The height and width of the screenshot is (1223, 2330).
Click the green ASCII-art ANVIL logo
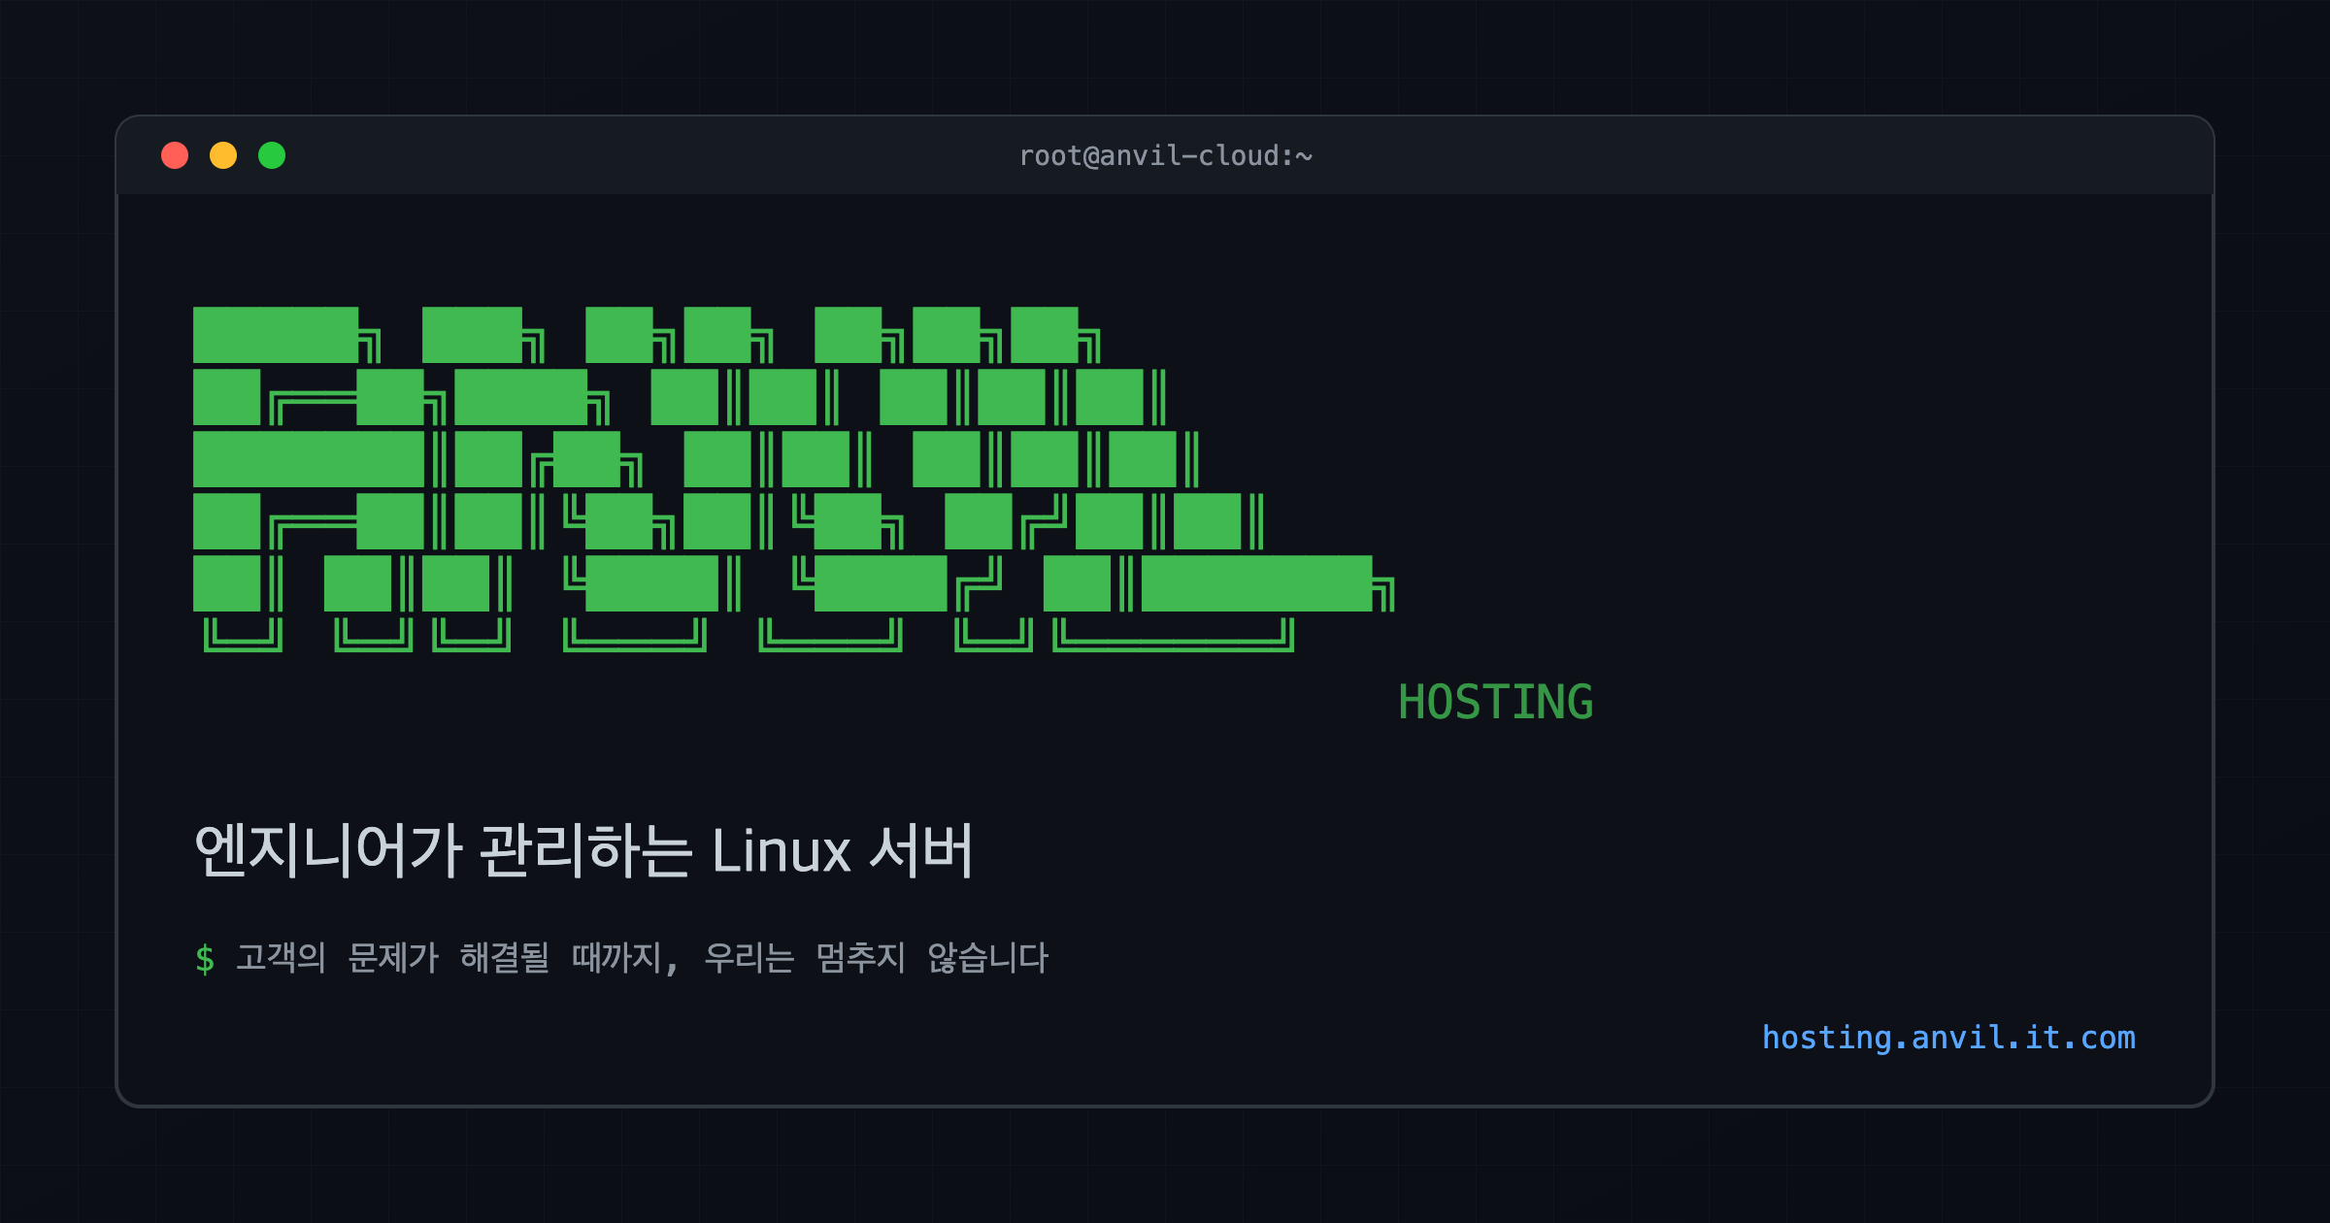793,479
